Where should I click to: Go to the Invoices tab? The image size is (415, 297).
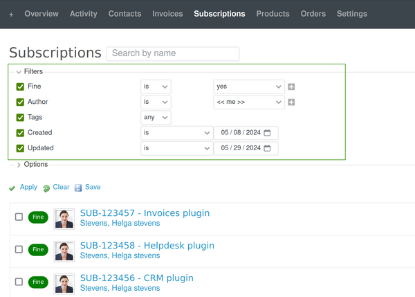pos(167,14)
